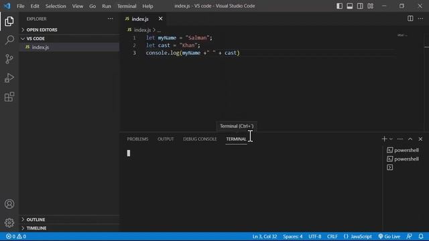Open the Terminal menu
This screenshot has height=241, width=429.
click(x=127, y=6)
